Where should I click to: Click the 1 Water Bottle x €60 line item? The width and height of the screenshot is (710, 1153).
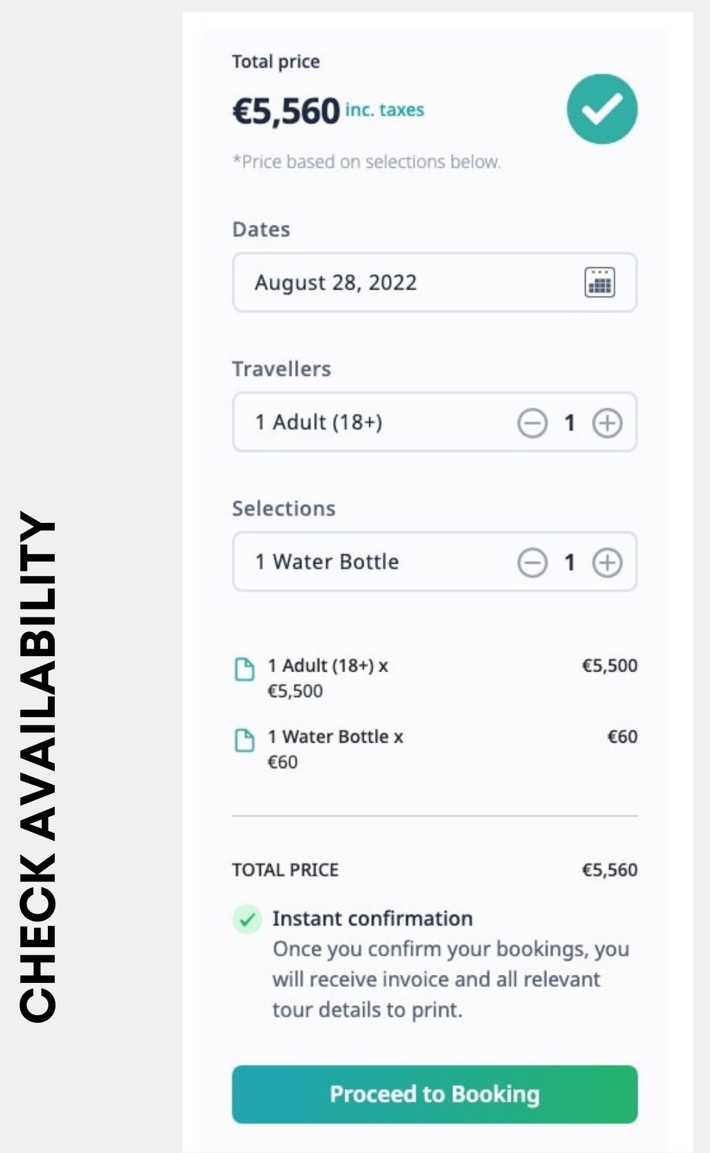pos(435,749)
